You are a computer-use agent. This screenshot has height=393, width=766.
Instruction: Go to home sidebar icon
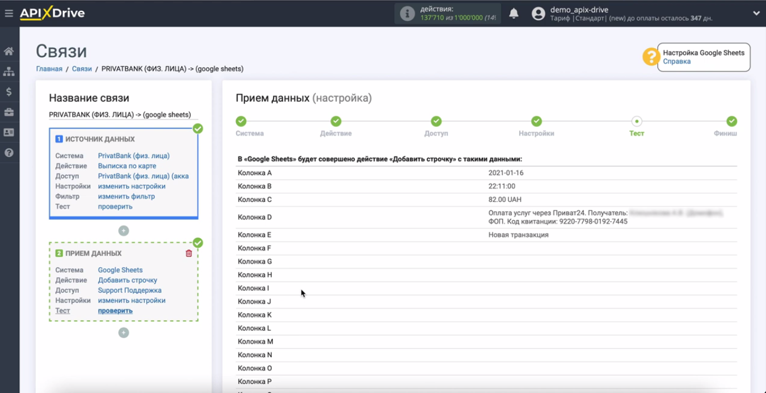[x=9, y=52]
